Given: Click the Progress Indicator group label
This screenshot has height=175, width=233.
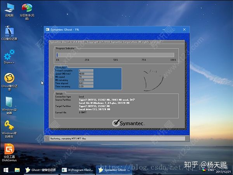Looking at the screenshot, I should (65, 48).
